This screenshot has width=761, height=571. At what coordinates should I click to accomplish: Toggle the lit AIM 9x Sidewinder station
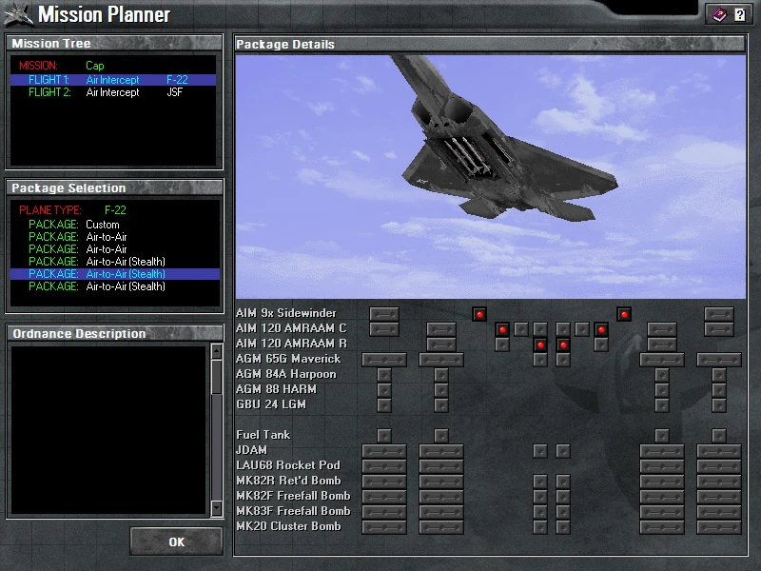click(480, 313)
